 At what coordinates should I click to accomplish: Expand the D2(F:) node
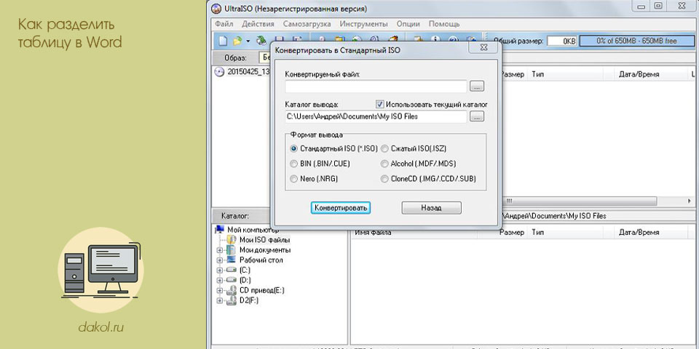(219, 301)
